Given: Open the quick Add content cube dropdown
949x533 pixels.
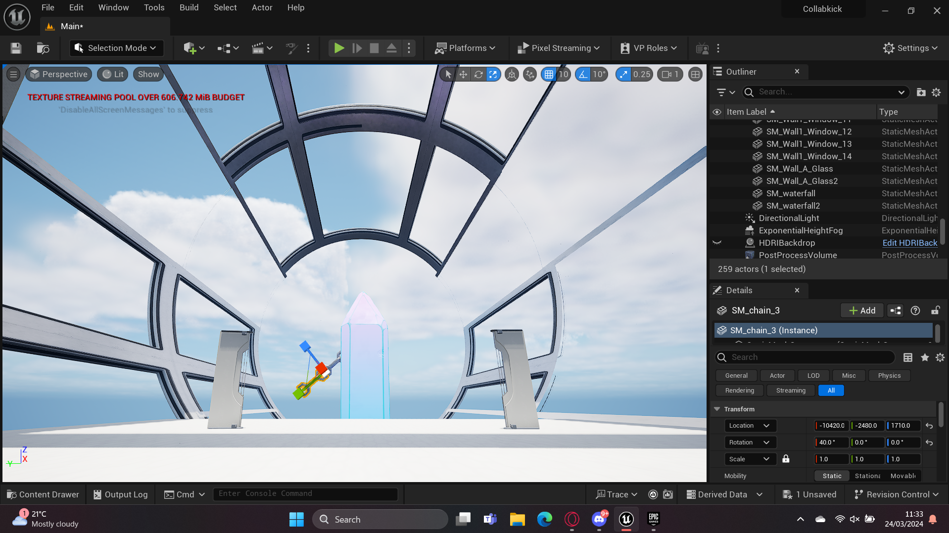Looking at the screenshot, I should pos(193,48).
